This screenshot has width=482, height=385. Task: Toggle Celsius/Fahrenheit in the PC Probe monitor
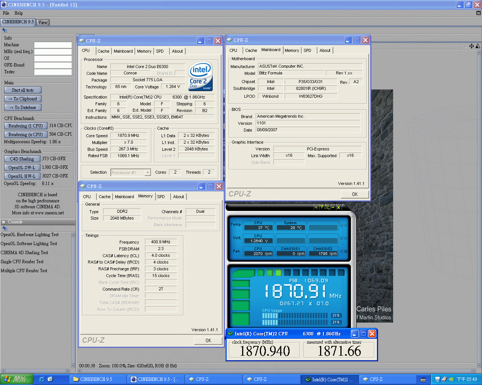pos(327,207)
